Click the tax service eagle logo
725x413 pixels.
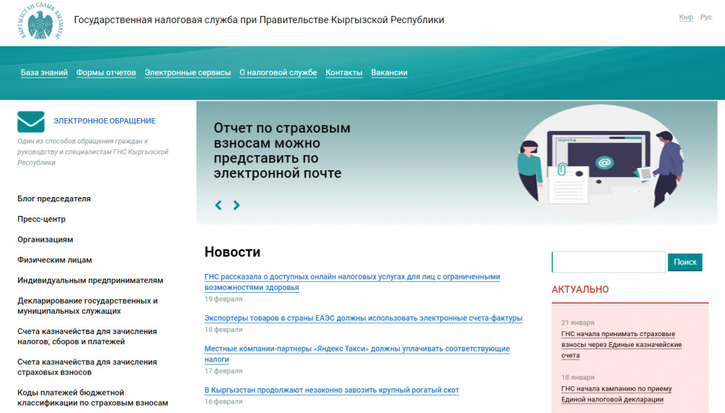coord(40,21)
